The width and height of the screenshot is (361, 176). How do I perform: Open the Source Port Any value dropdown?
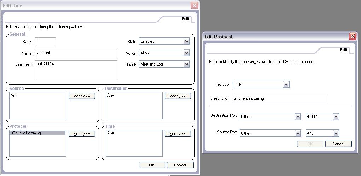point(322,133)
